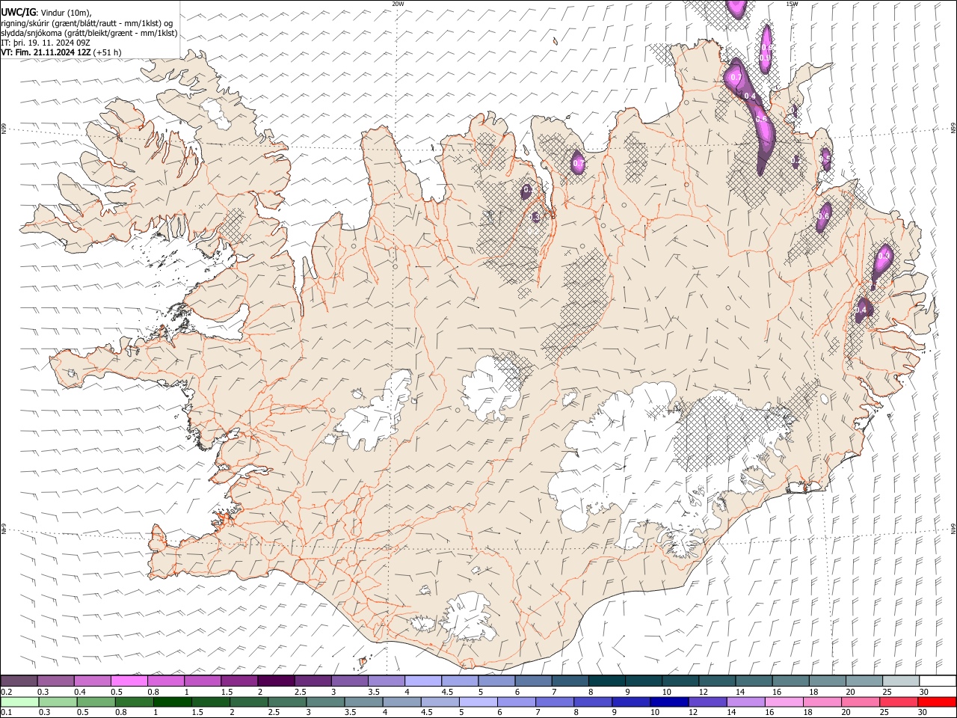Click the '20W' longitude label
This screenshot has height=718, width=957.
coord(398,4)
